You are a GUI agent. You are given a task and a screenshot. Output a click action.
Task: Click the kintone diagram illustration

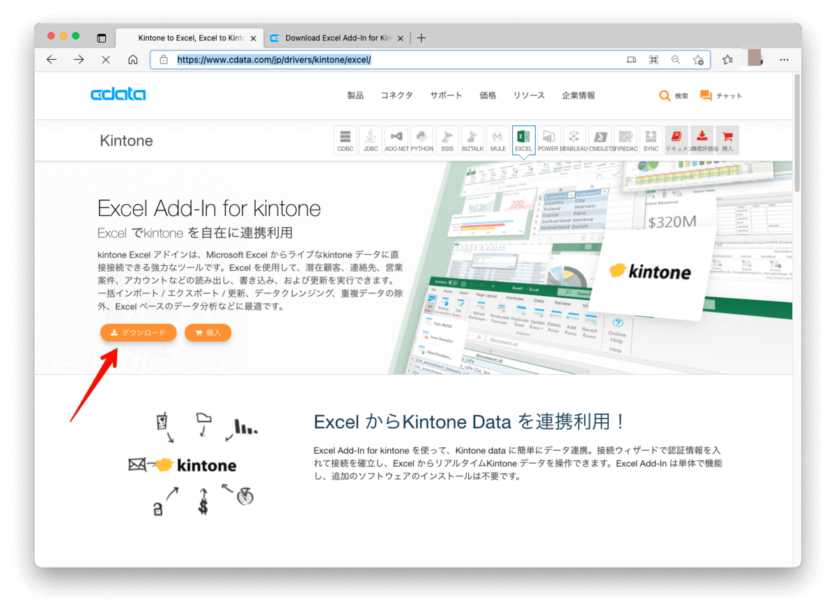click(192, 464)
